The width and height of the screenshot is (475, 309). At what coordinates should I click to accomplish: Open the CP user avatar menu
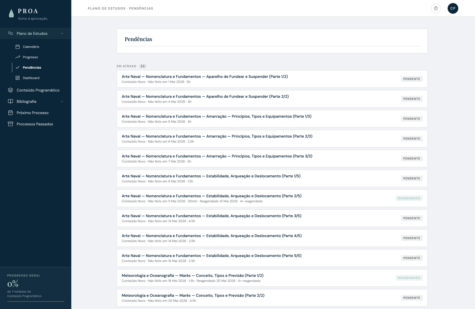click(x=453, y=8)
